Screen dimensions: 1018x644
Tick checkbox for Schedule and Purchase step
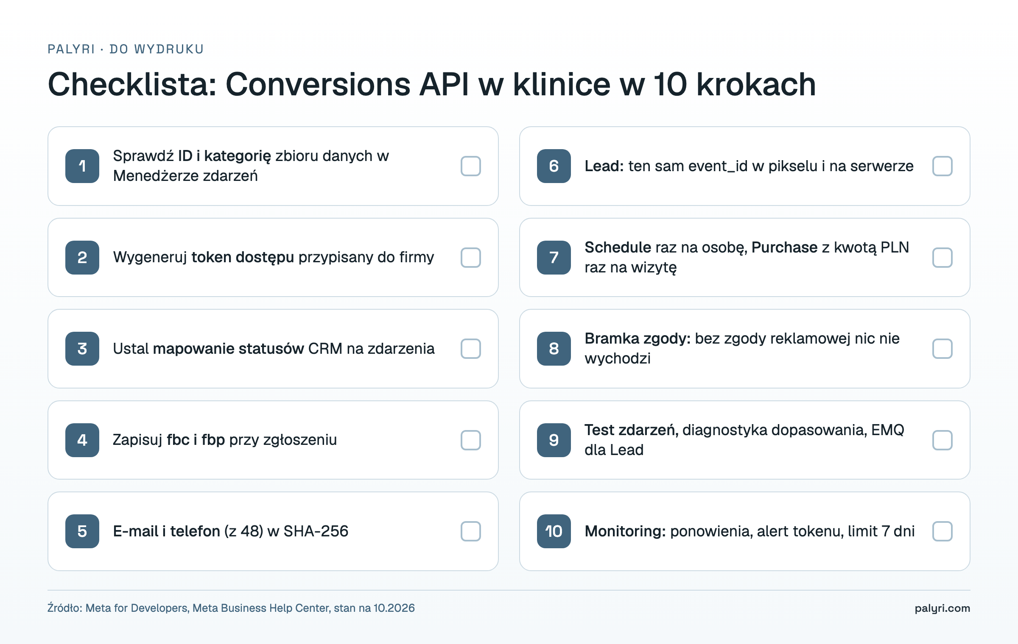click(x=942, y=258)
